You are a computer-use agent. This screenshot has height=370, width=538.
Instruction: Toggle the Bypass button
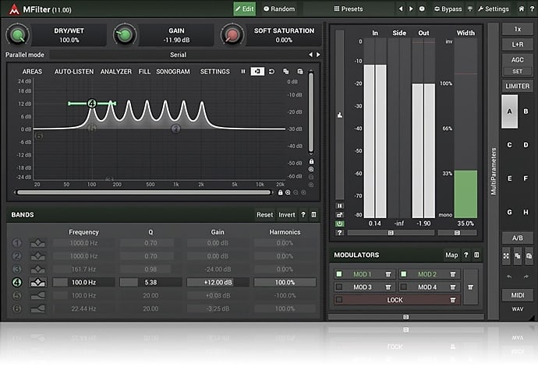tap(447, 9)
